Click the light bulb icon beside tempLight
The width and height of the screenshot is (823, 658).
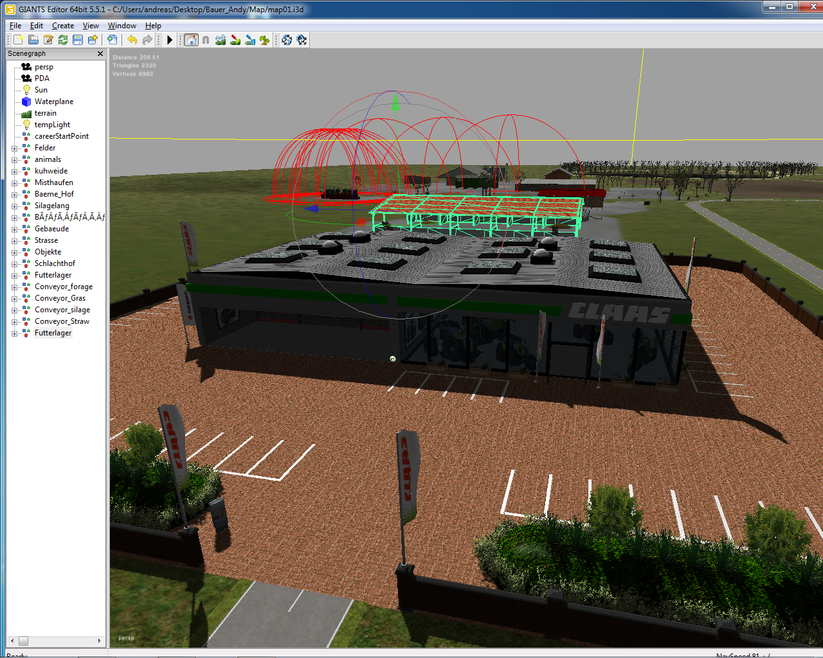[x=26, y=125]
